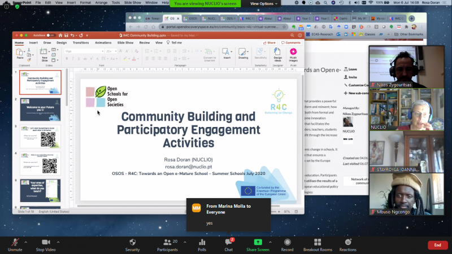This screenshot has width=452, height=254.
Task: Open Breakout Rooms
Action: coord(318,243)
